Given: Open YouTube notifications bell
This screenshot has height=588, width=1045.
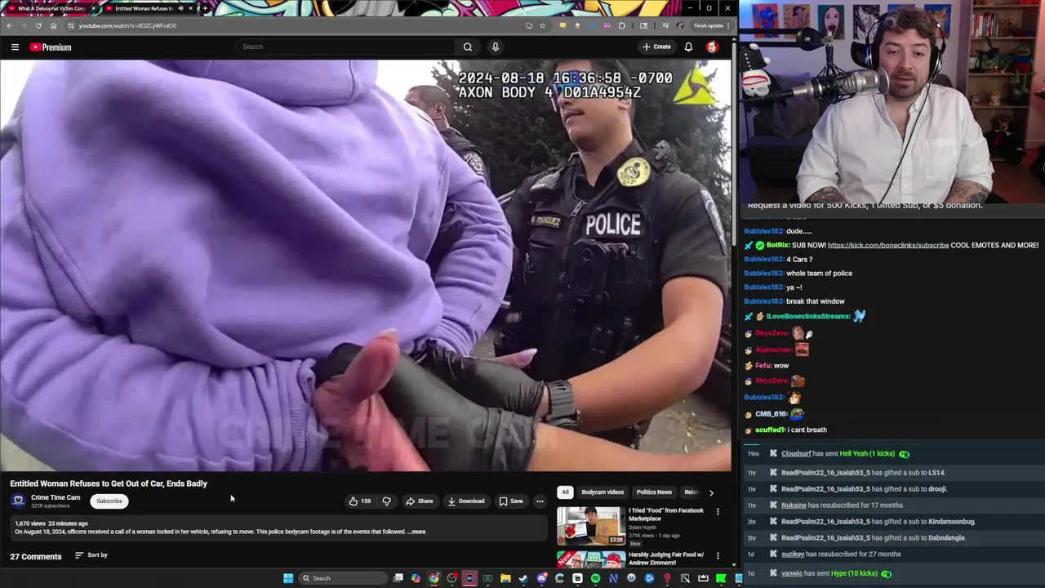Looking at the screenshot, I should pos(688,47).
